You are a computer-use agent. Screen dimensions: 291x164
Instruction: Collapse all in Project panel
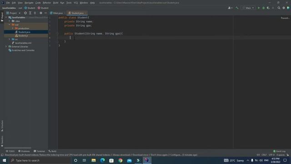point(35,13)
